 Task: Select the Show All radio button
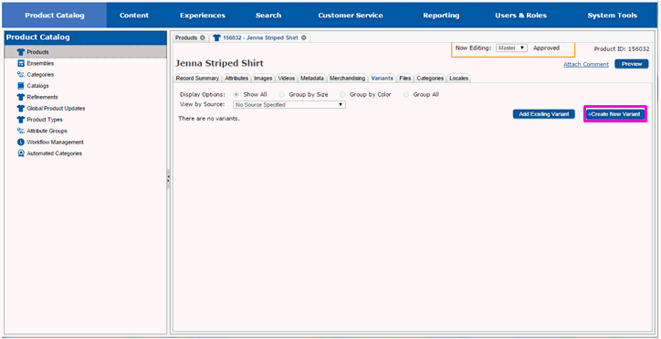(236, 94)
